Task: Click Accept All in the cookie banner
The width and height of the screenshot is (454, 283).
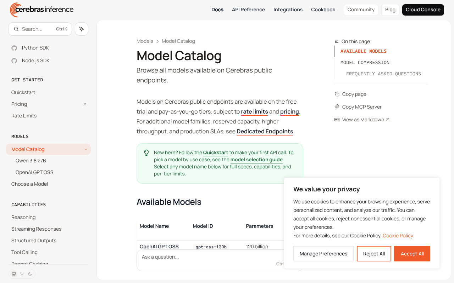Action: click(x=412, y=254)
